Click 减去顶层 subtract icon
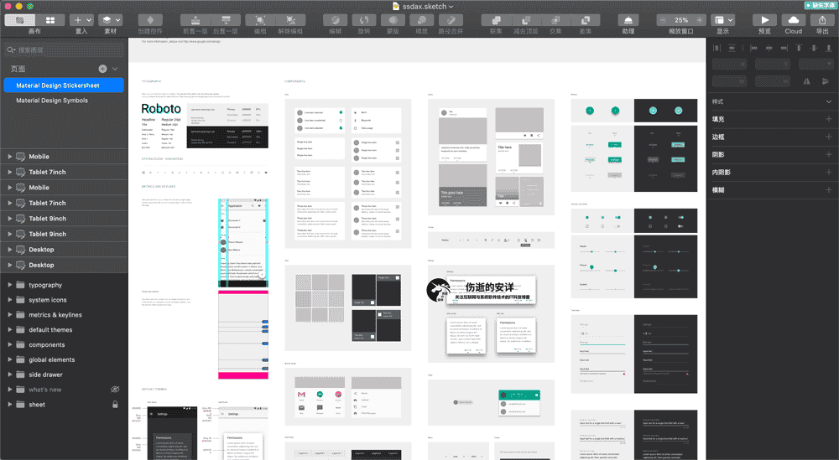 click(526, 20)
